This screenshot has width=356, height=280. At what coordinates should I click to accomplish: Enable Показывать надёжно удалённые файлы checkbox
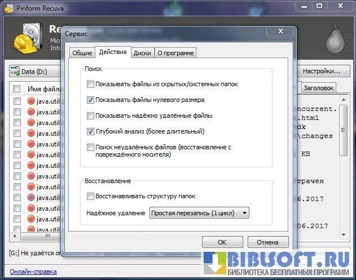(91, 115)
